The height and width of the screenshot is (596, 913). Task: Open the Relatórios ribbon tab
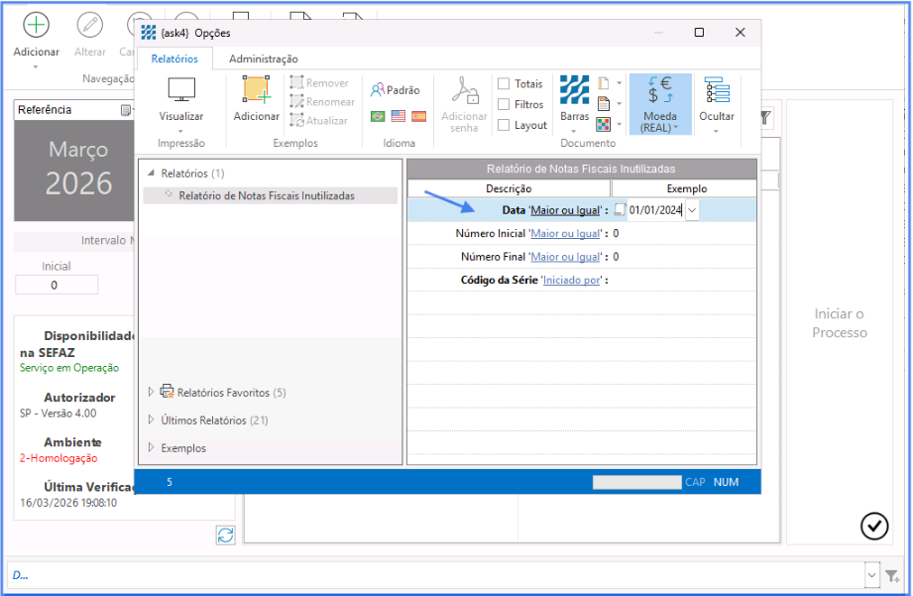click(174, 60)
